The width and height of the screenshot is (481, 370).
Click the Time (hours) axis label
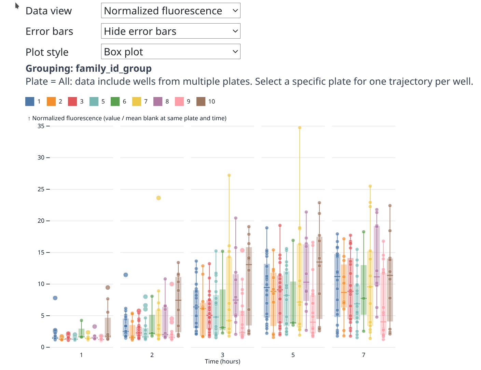pos(222,361)
